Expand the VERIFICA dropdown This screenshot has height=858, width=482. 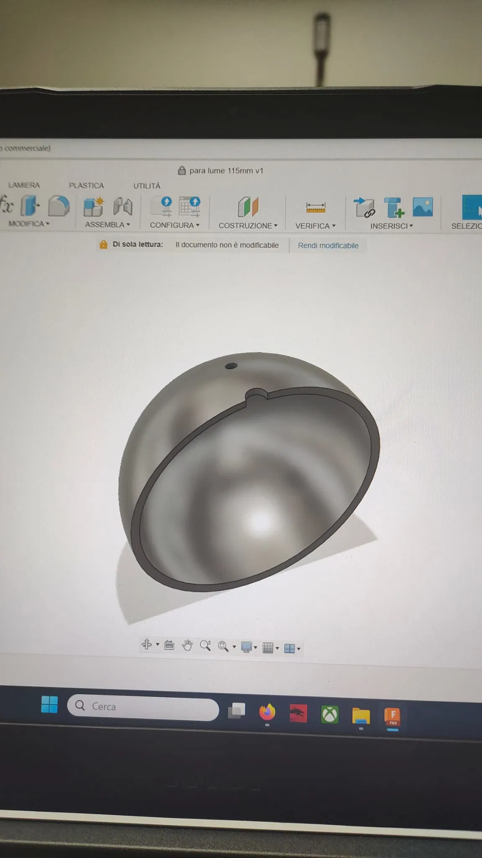click(x=315, y=226)
